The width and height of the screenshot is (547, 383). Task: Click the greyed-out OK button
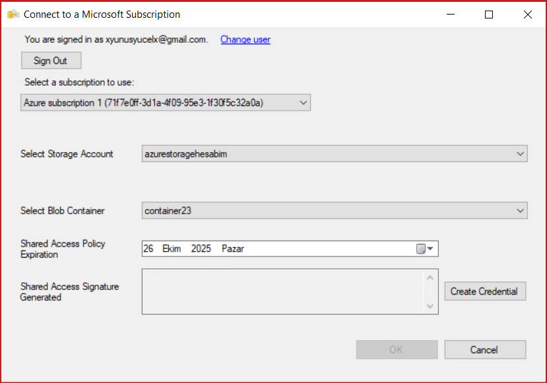(x=397, y=349)
